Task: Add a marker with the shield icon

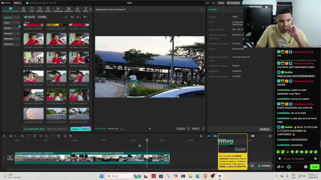Action: pos(59,136)
